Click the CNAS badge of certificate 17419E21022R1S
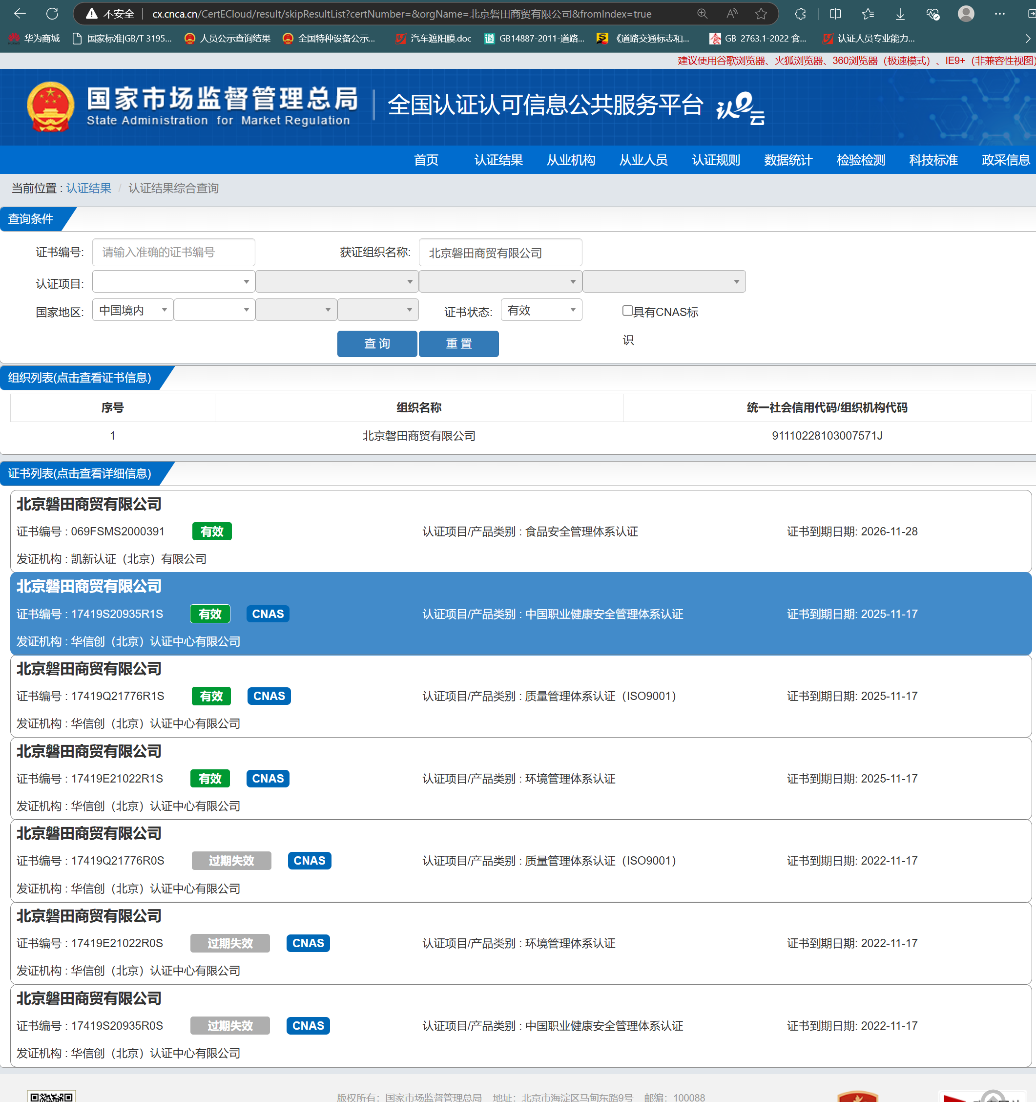1036x1102 pixels. point(268,778)
